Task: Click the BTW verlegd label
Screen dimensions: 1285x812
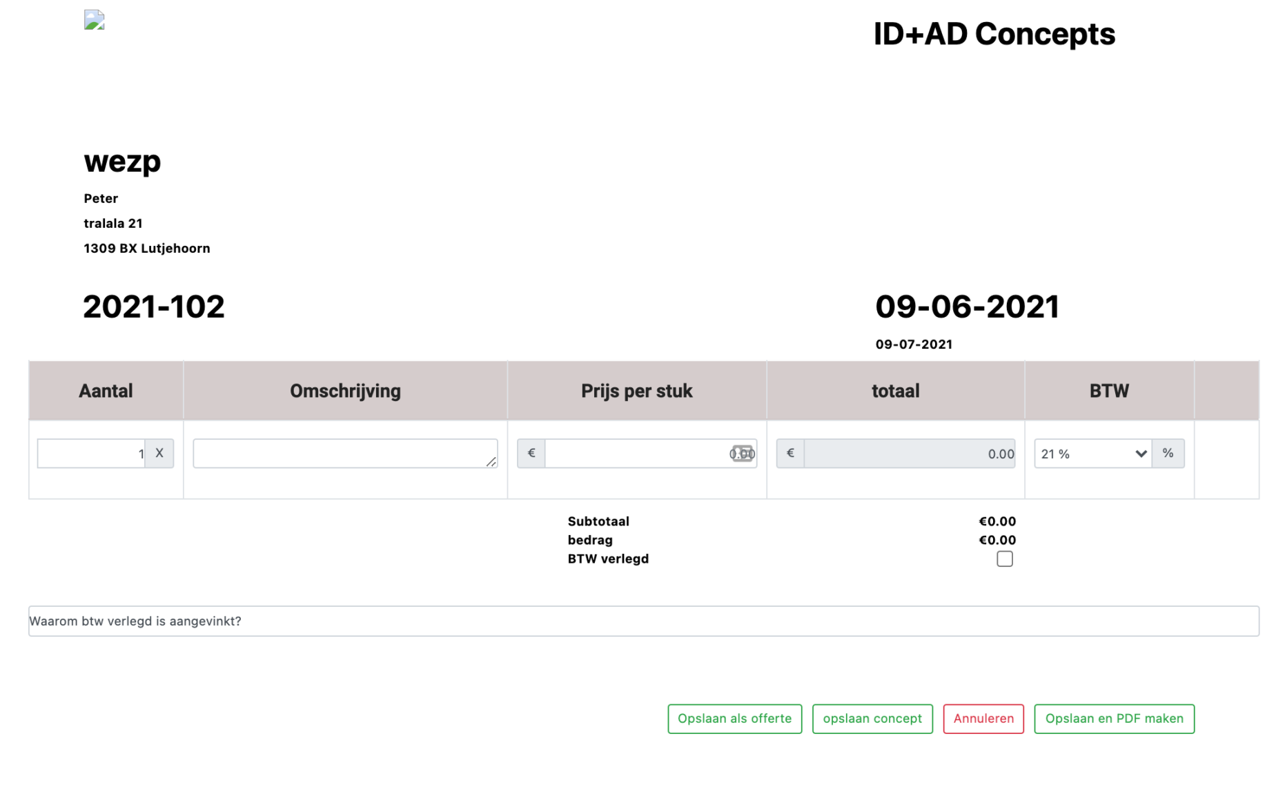Action: pyautogui.click(x=608, y=559)
